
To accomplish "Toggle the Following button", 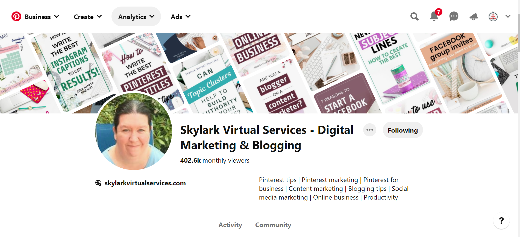I will click(x=403, y=130).
